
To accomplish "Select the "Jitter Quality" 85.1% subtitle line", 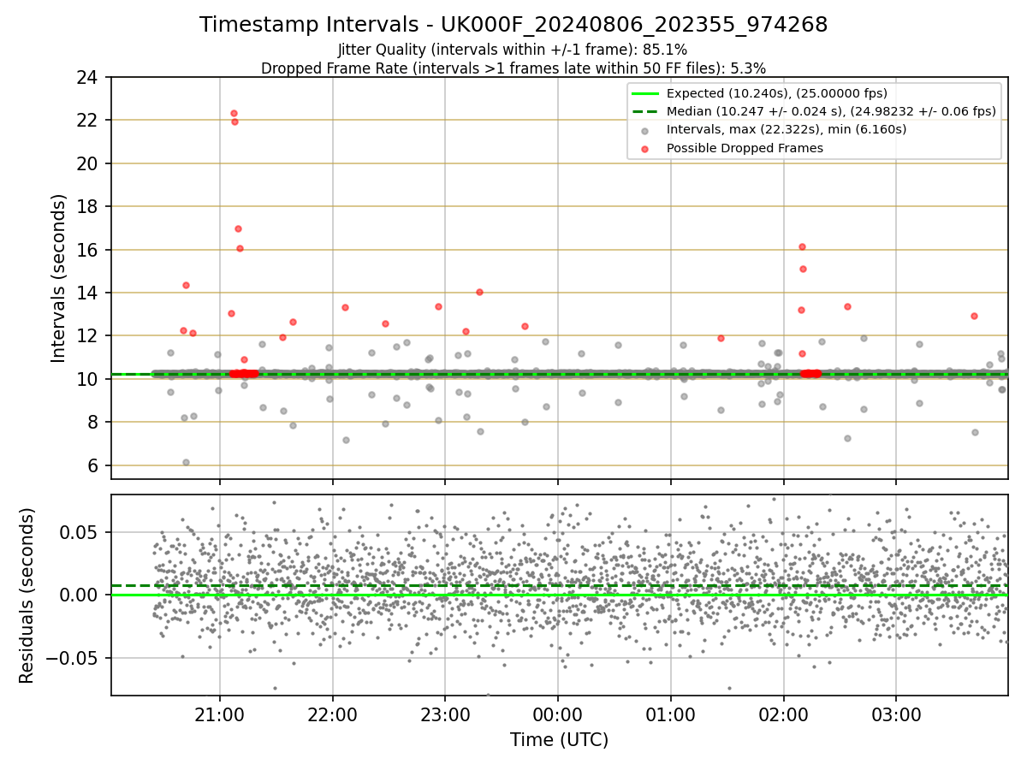I will click(x=513, y=50).
